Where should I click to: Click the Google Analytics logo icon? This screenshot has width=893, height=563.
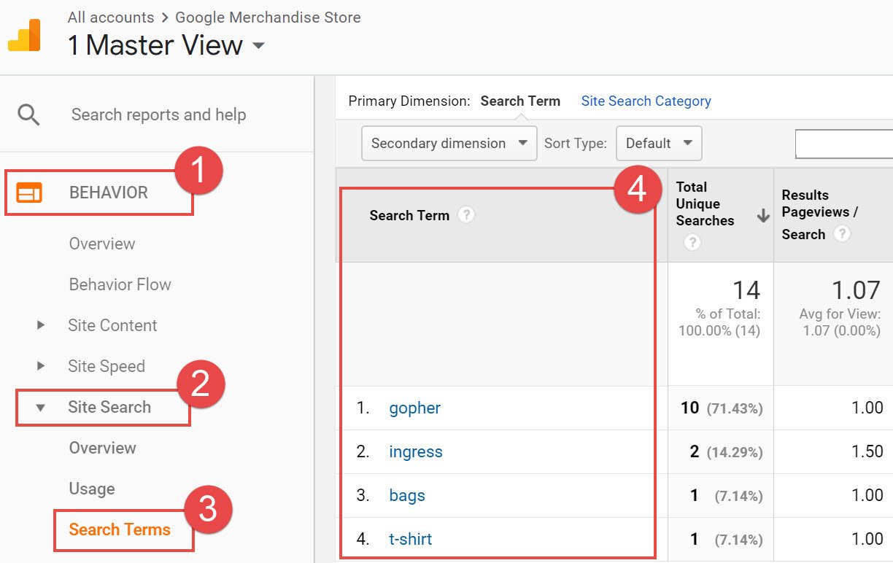(25, 35)
